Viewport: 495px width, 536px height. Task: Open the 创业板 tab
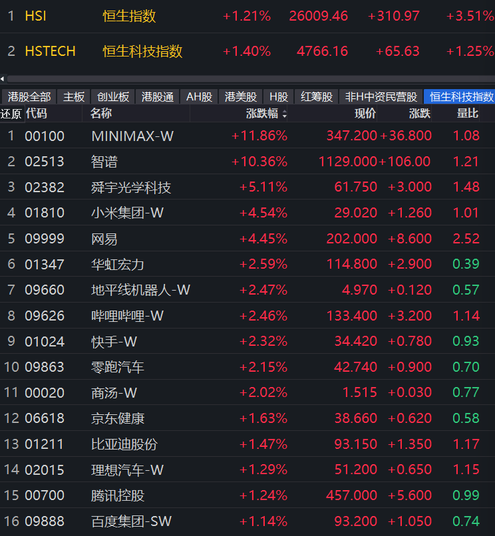pos(113,96)
